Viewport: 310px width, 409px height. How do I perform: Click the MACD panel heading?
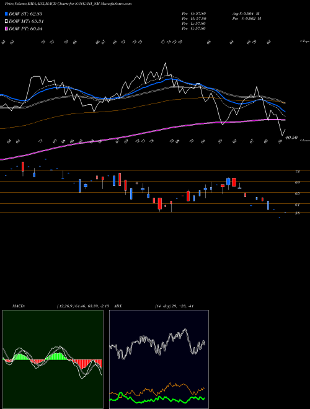[x=18, y=306]
